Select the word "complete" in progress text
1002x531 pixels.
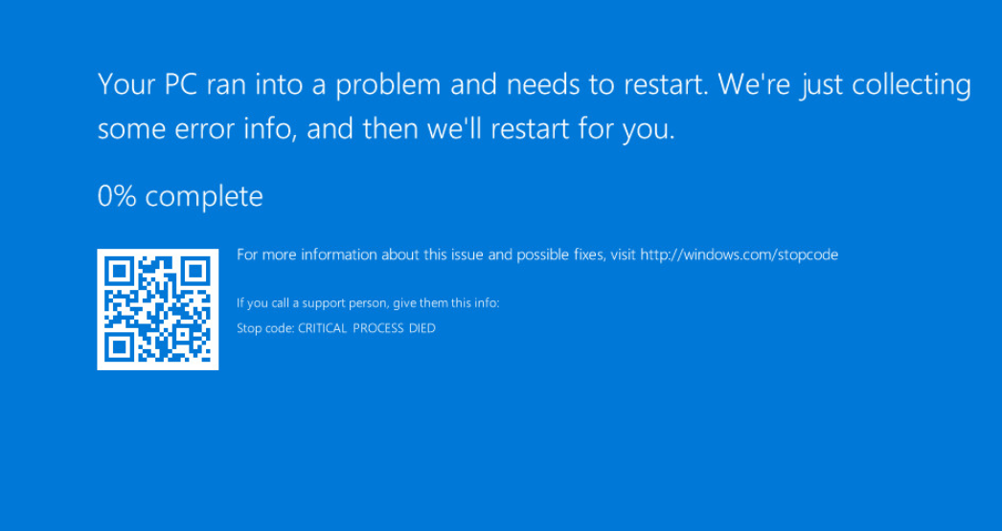(x=204, y=196)
